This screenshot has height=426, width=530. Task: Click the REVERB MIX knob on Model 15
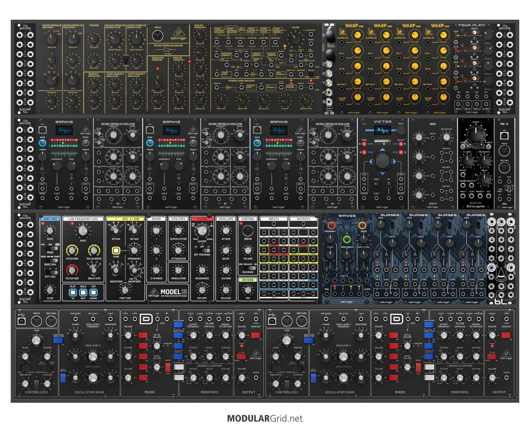coord(248,290)
